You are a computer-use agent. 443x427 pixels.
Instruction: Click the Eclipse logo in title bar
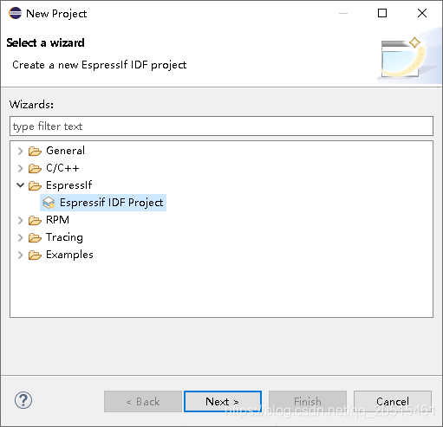(15, 13)
